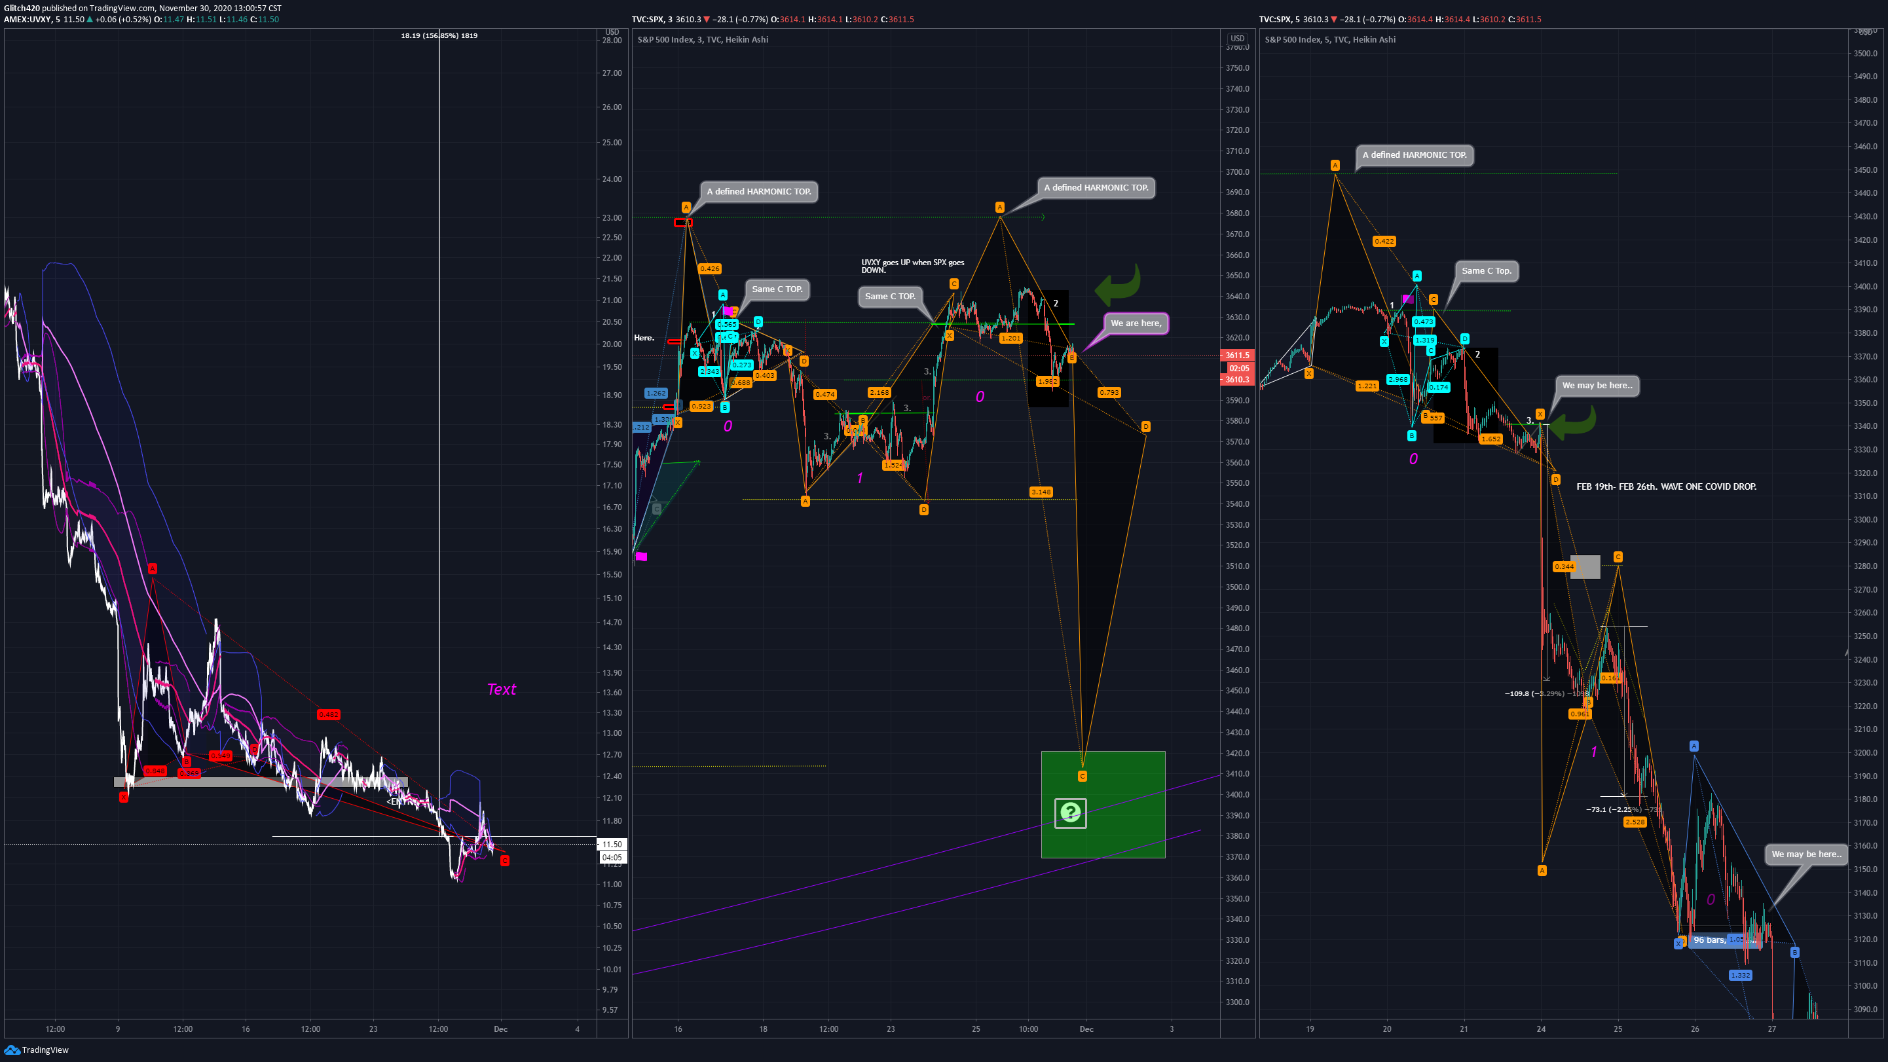Click the TradingView logo at bottom left
This screenshot has width=1888, height=1062.
pyautogui.click(x=36, y=1050)
